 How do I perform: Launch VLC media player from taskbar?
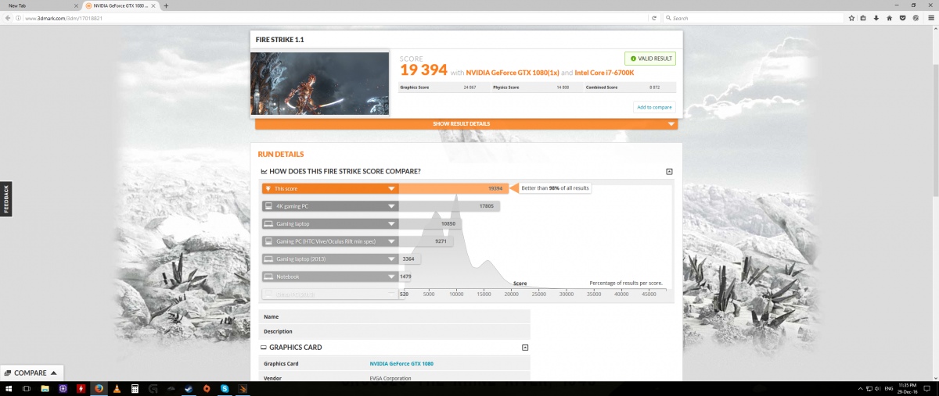point(117,388)
